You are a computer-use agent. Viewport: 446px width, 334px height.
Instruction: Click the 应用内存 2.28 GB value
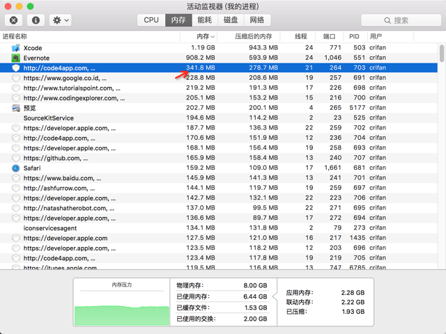coord(353,292)
